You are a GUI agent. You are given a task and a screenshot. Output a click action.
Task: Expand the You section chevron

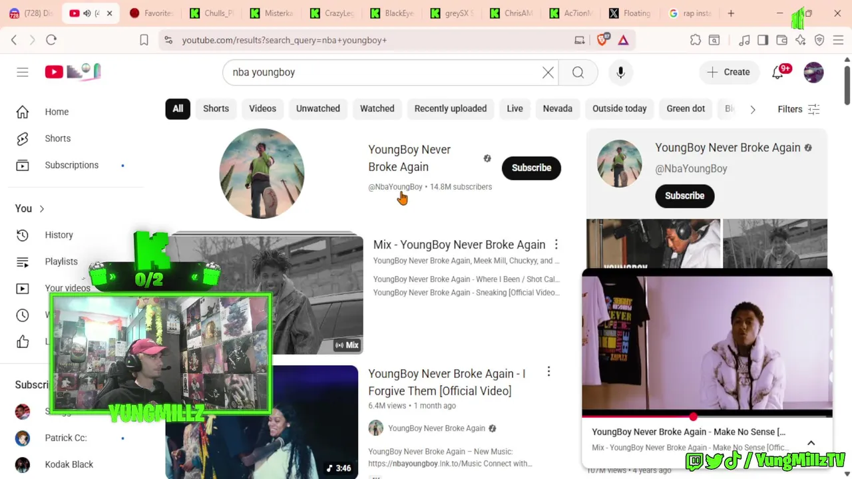tap(41, 209)
